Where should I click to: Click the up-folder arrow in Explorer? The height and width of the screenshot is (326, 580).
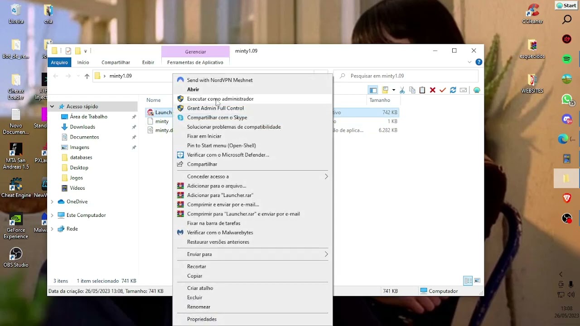click(87, 76)
